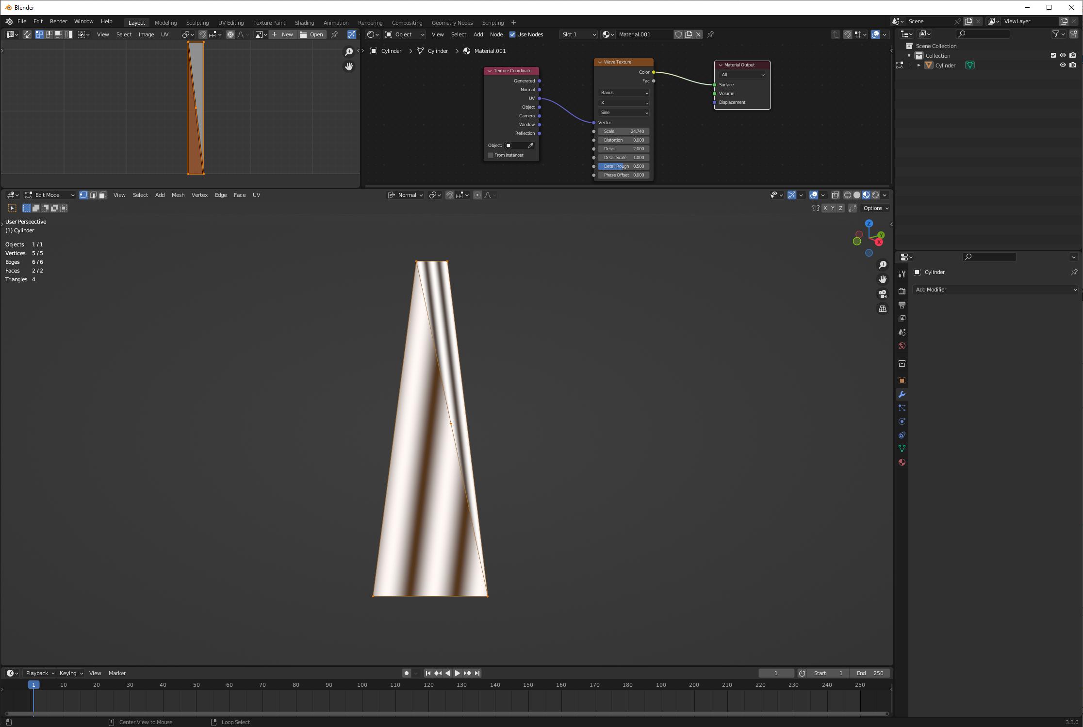Open the Object Constraints properties tab

pyautogui.click(x=902, y=435)
